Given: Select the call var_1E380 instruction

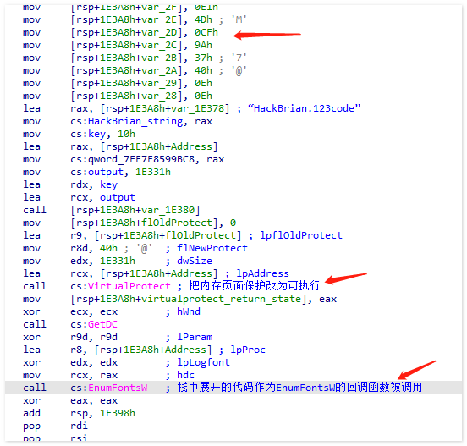Looking at the screenshot, I should [x=112, y=210].
